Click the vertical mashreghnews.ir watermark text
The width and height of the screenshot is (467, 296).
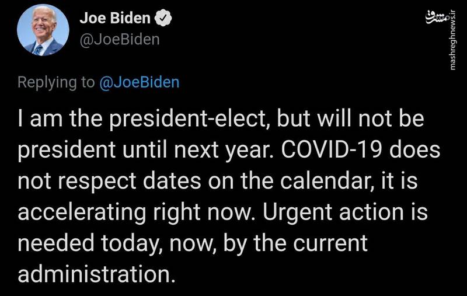453,44
